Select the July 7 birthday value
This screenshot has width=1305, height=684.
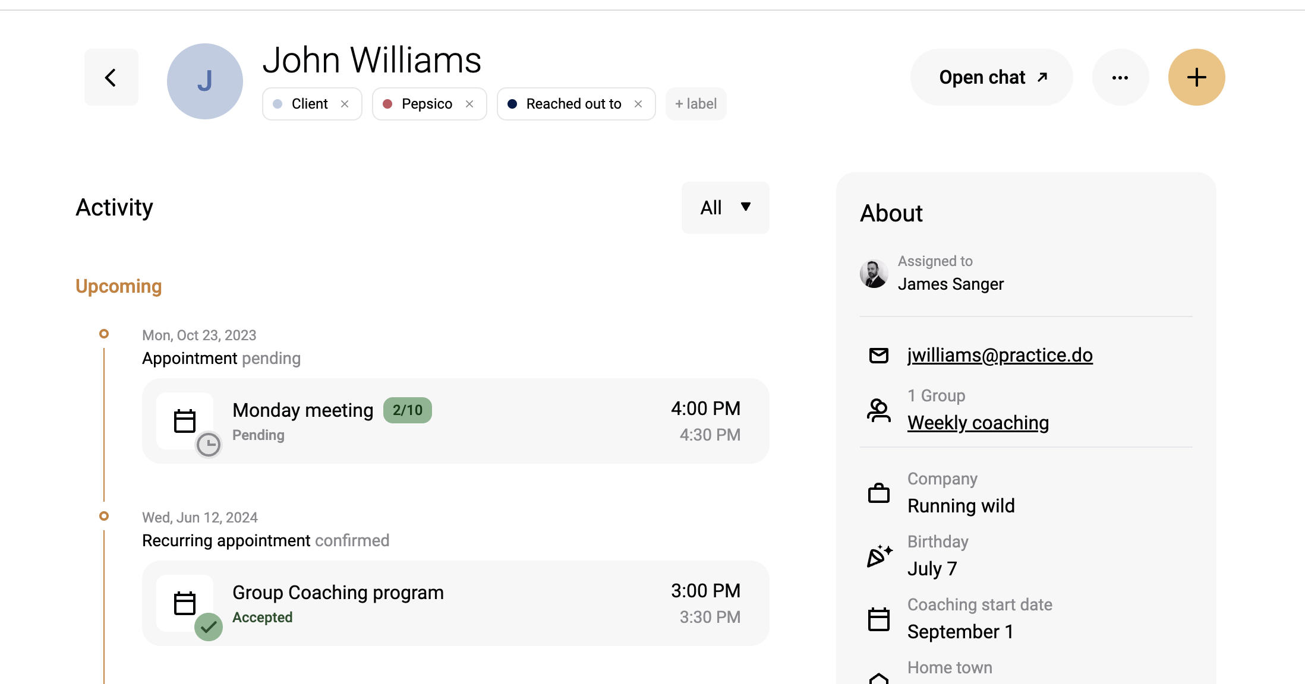[x=932, y=569]
